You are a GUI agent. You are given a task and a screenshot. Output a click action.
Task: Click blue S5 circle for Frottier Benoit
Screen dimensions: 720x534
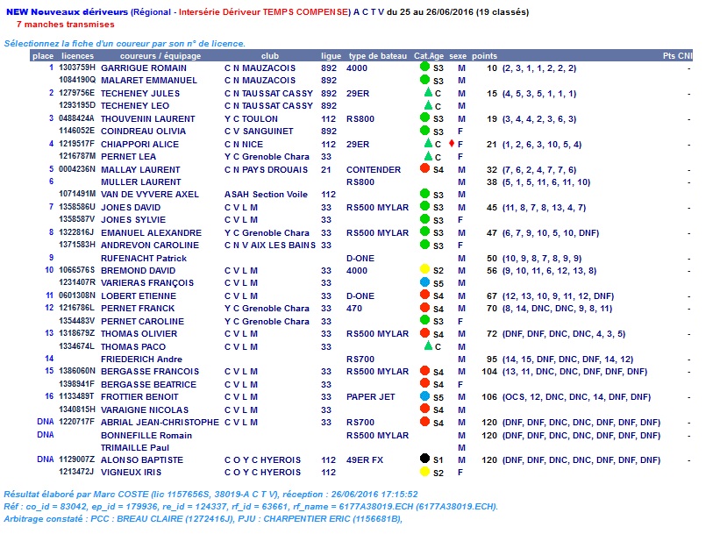coord(424,395)
